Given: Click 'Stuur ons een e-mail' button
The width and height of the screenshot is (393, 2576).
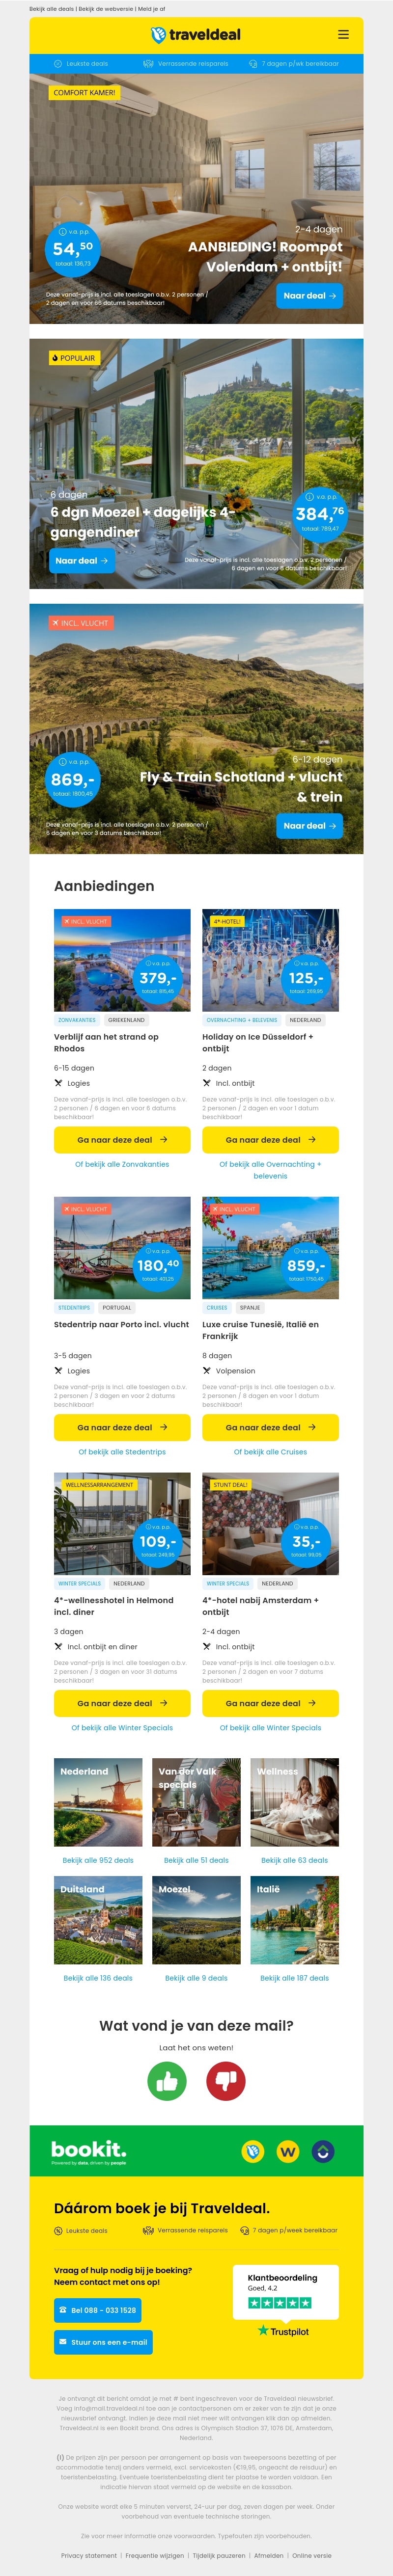Looking at the screenshot, I should pos(103,2342).
